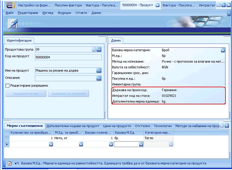Open the Изглед menu

pos(48,13)
